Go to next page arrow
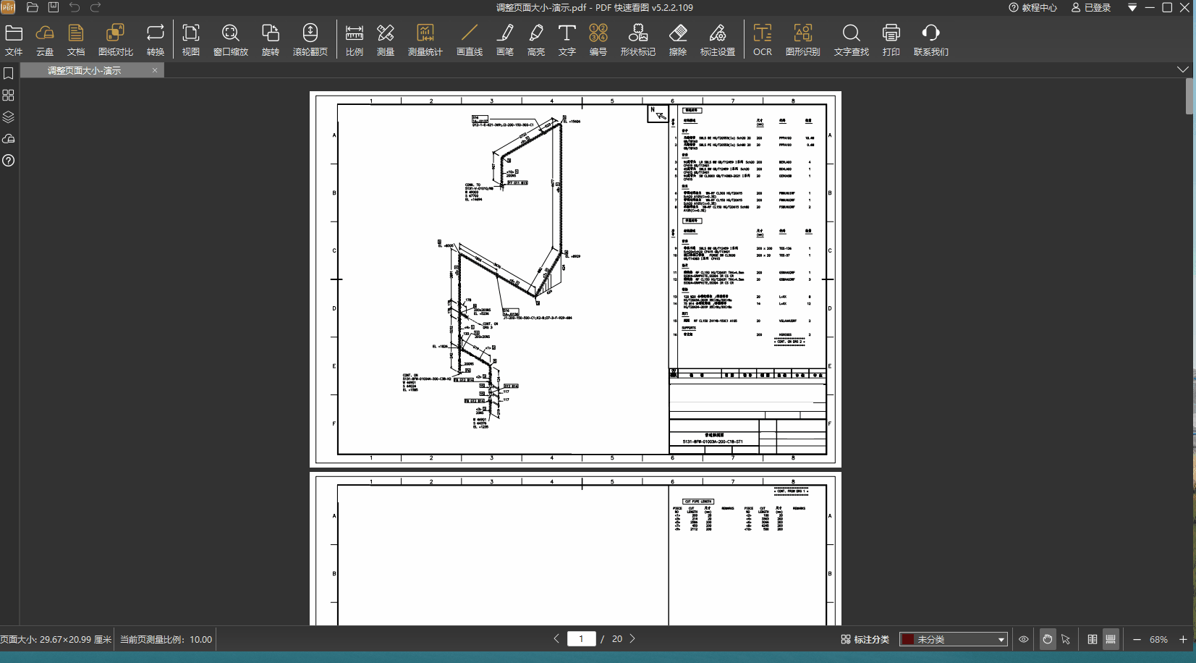The height and width of the screenshot is (663, 1196). [x=632, y=638]
